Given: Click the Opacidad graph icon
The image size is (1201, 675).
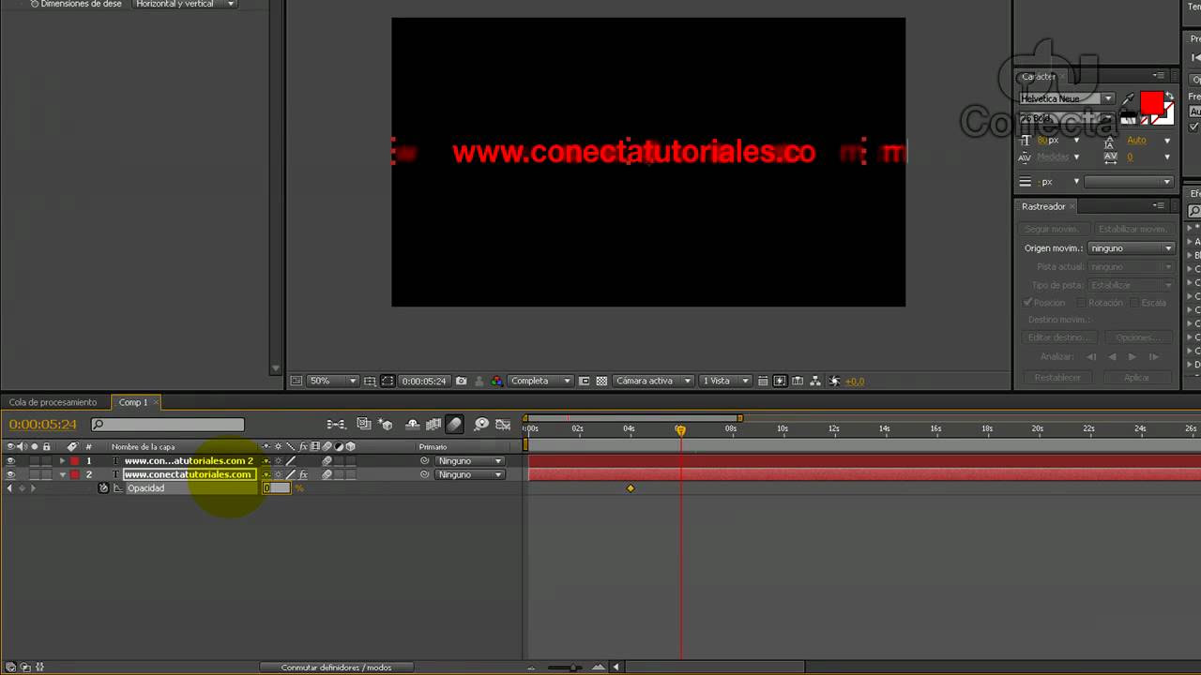Looking at the screenshot, I should [118, 488].
